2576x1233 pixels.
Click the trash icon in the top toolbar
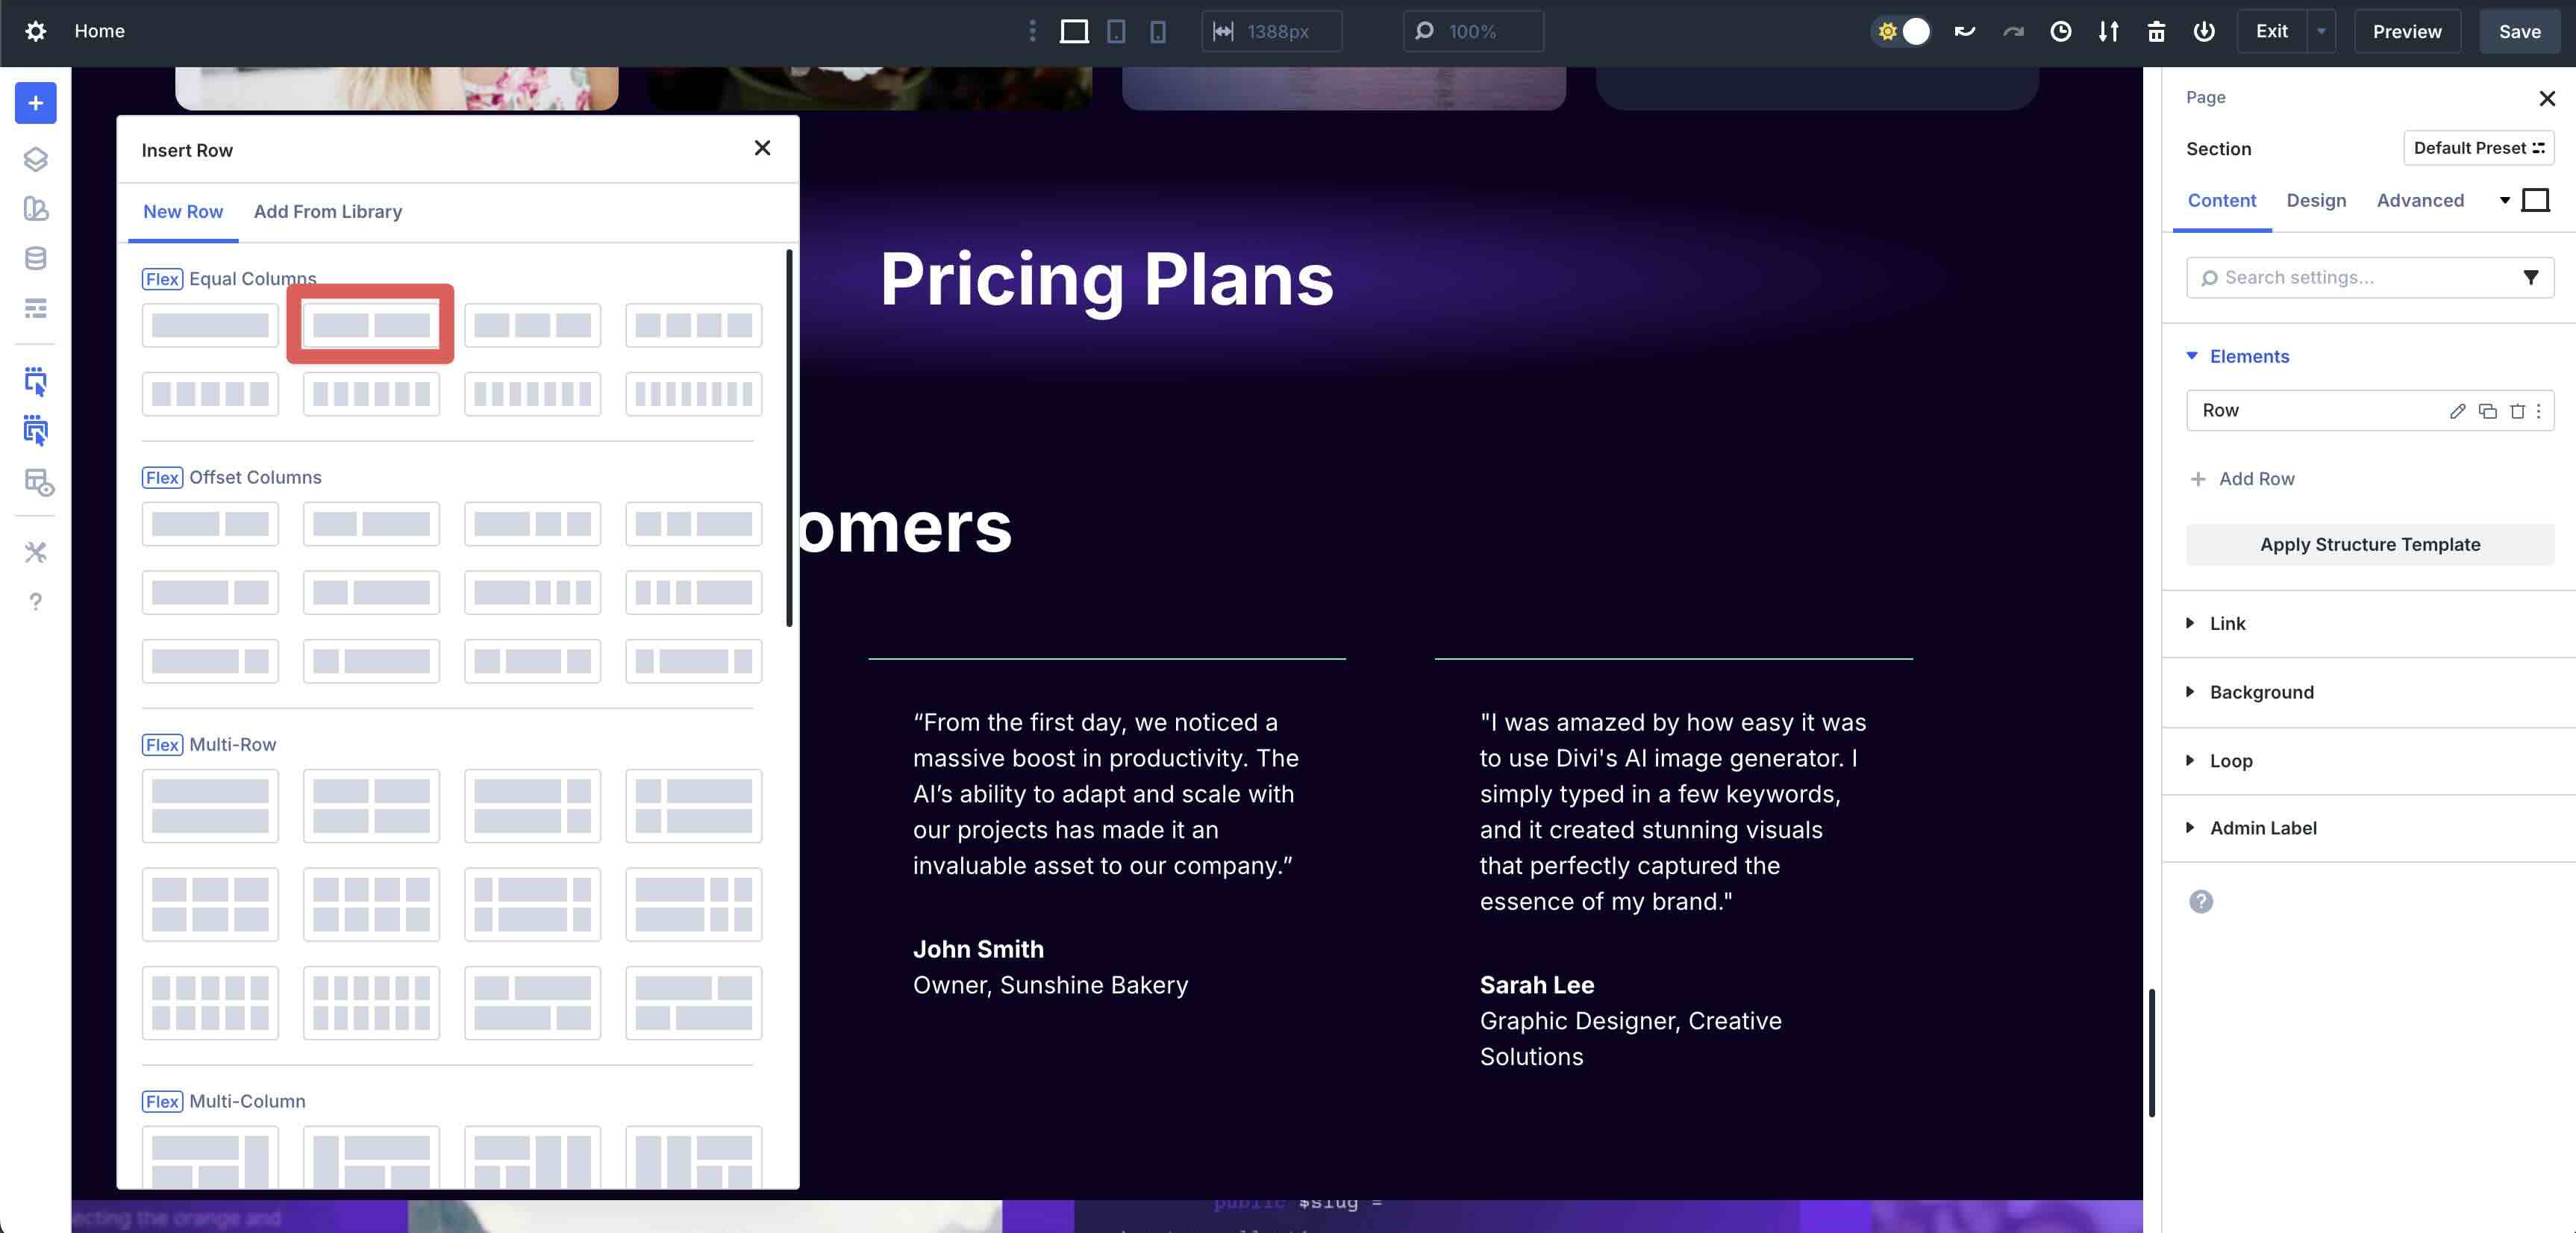[x=2156, y=31]
